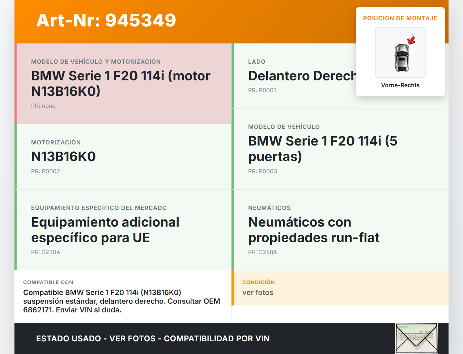
Task: Click the 'COMPATIBLE CON' label
Action: [x=48, y=282]
